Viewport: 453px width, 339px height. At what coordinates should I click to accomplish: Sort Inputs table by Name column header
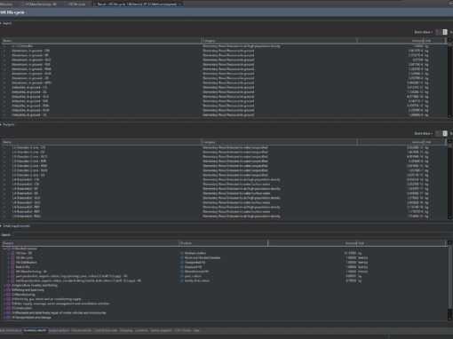coord(101,41)
